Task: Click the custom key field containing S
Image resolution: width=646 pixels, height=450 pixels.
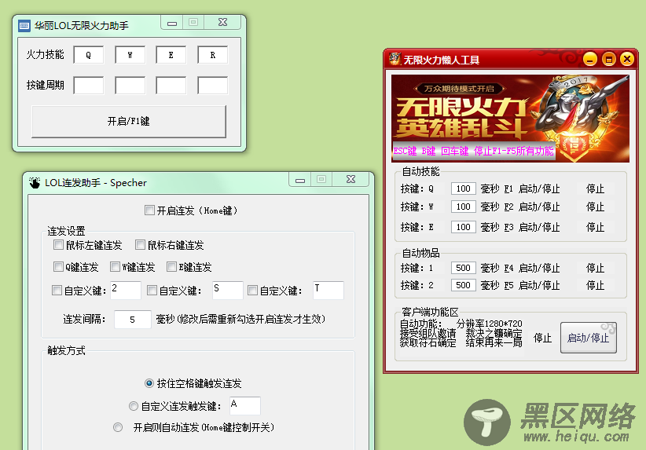Action: (x=227, y=291)
